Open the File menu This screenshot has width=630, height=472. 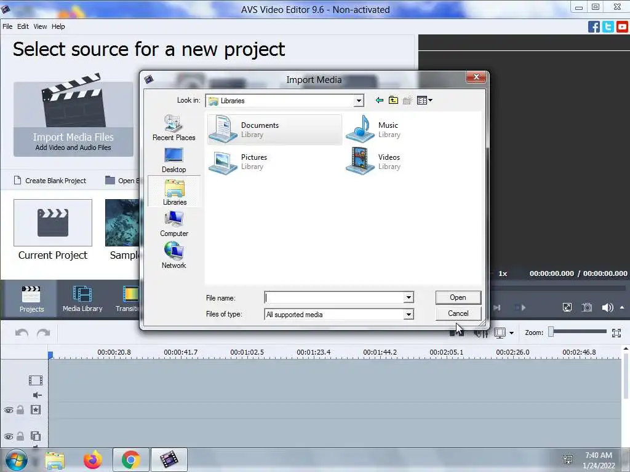coord(7,26)
